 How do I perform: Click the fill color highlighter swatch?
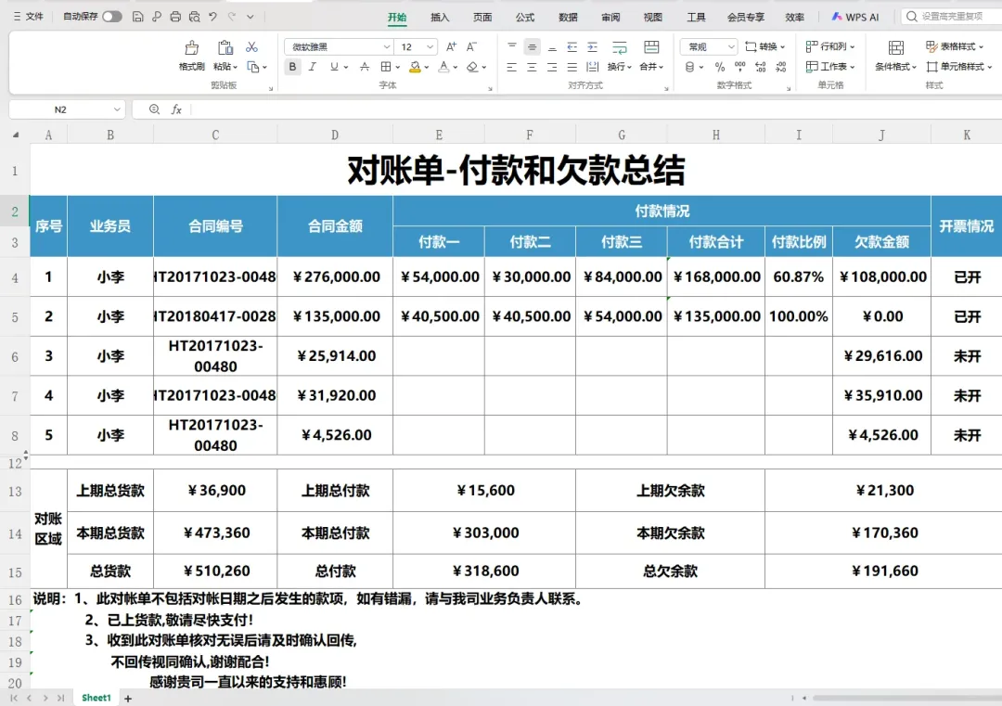(x=415, y=67)
